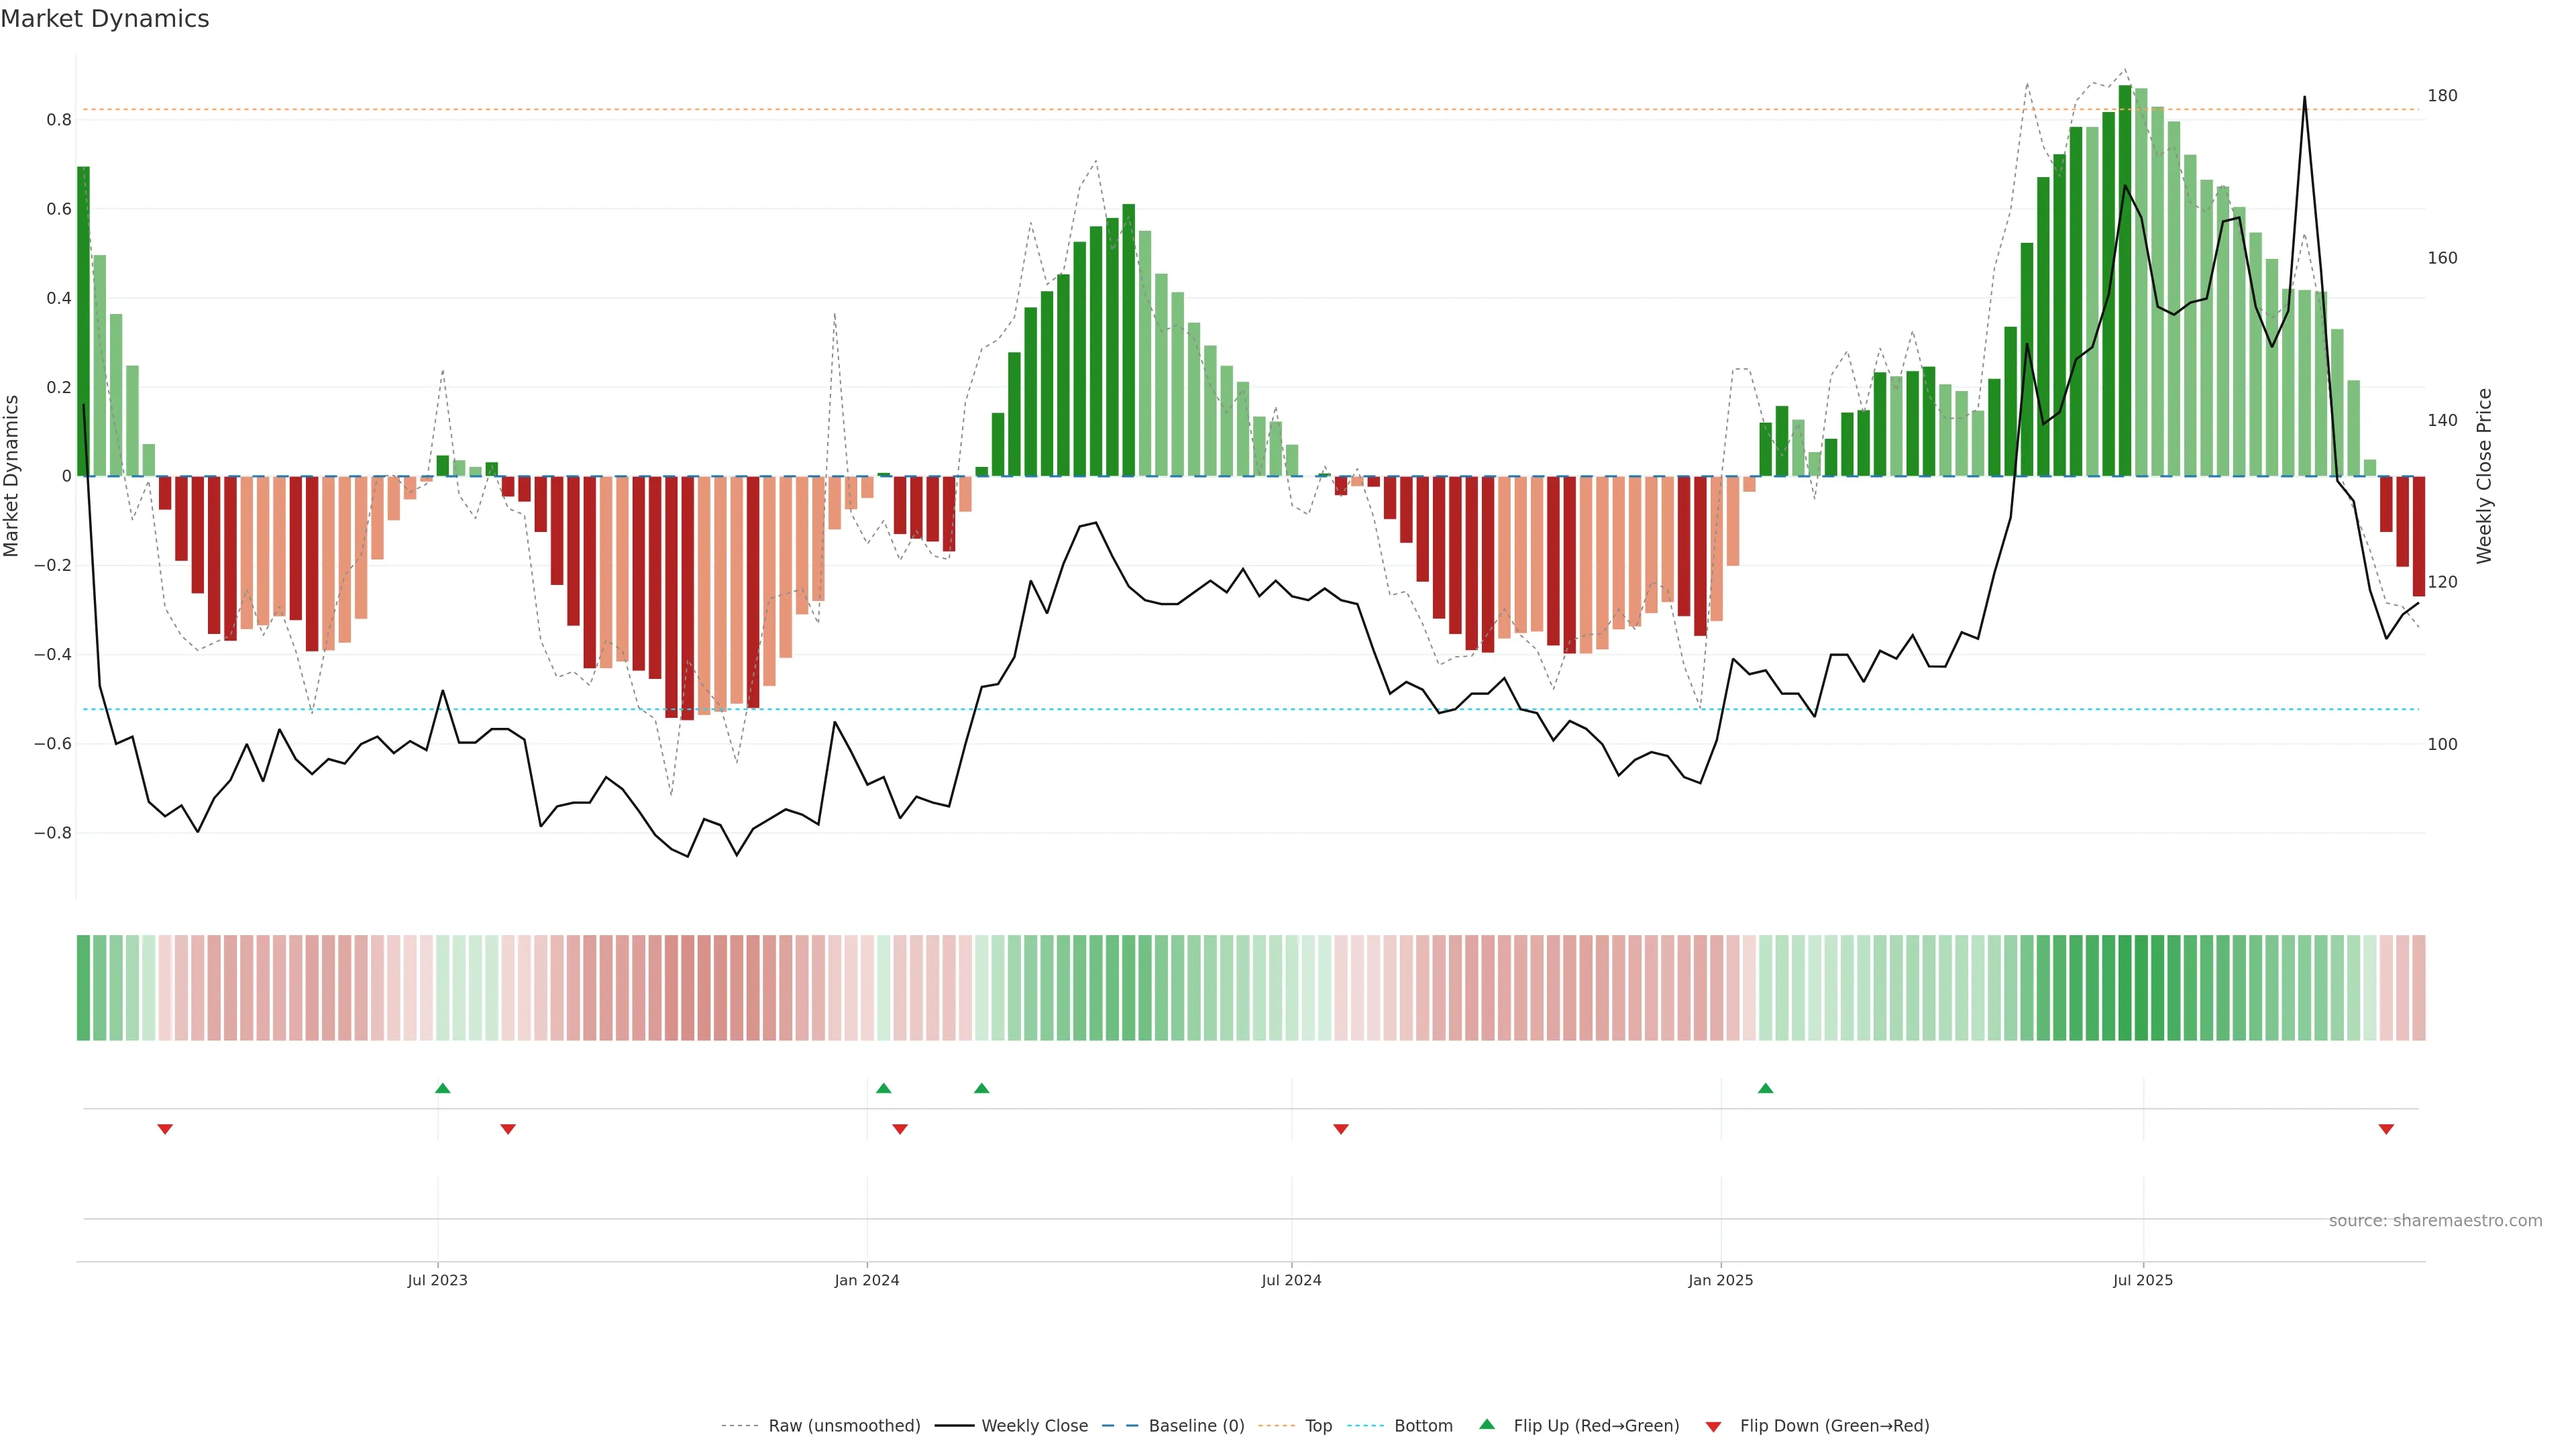Click the leftmost red flip-down triangle marker

[165, 1129]
